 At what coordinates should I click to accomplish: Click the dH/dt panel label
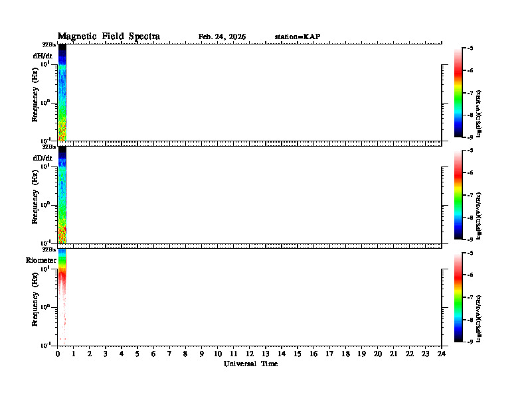point(43,56)
